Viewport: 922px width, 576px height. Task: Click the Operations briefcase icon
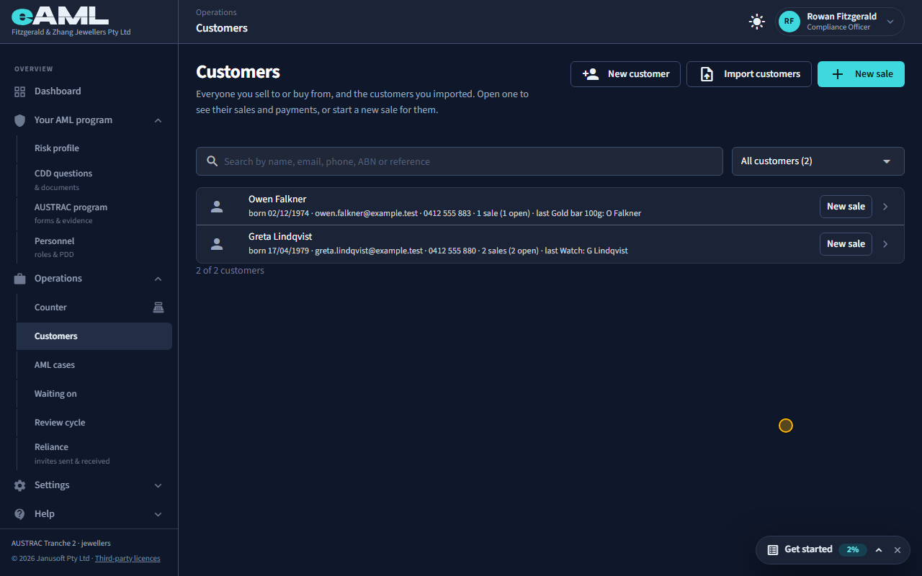tap(20, 279)
